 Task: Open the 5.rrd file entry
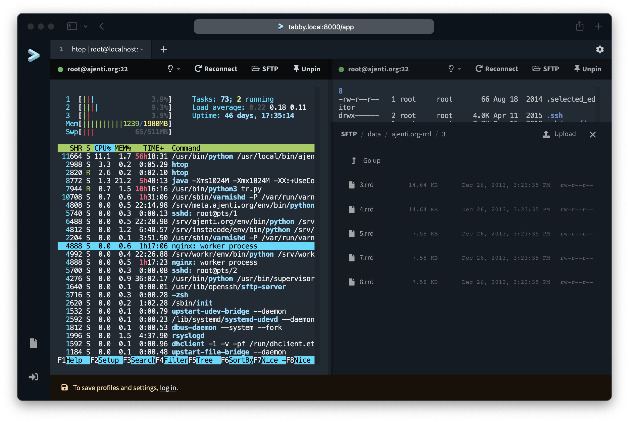(x=366, y=233)
